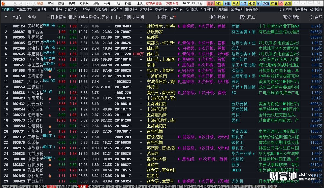This screenshot has width=324, height=188.
Task: Sort by 上市日期 column header
Action: pyautogui.click(x=123, y=17)
